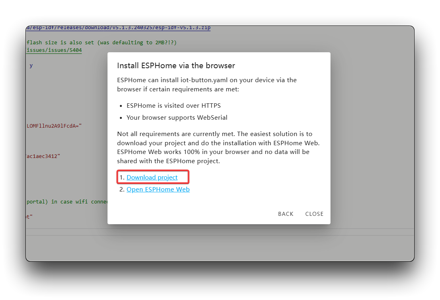
Task: Click the 'flash size is also set' comment line
Action: pos(101,43)
